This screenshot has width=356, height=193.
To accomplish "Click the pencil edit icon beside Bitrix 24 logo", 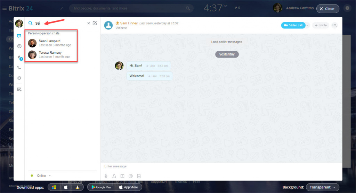I will click(x=62, y=8).
